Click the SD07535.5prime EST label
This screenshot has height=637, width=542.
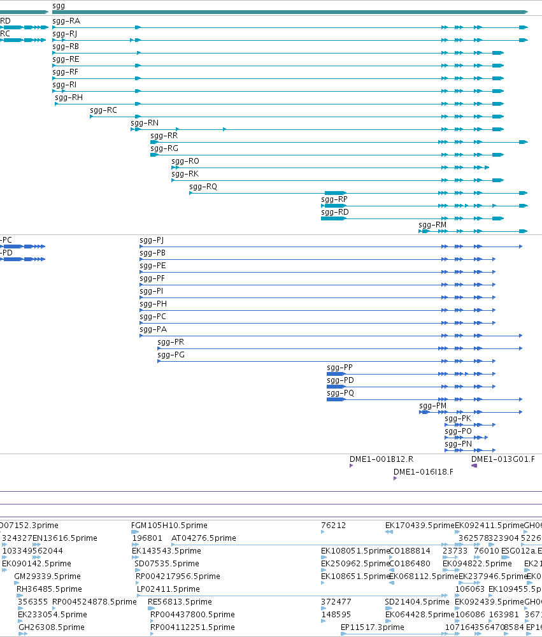(x=167, y=564)
